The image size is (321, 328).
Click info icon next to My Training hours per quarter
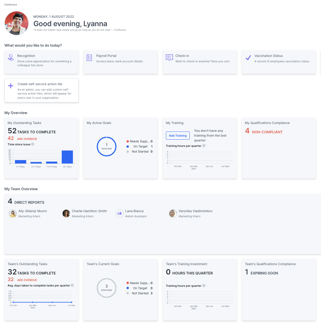[204, 146]
